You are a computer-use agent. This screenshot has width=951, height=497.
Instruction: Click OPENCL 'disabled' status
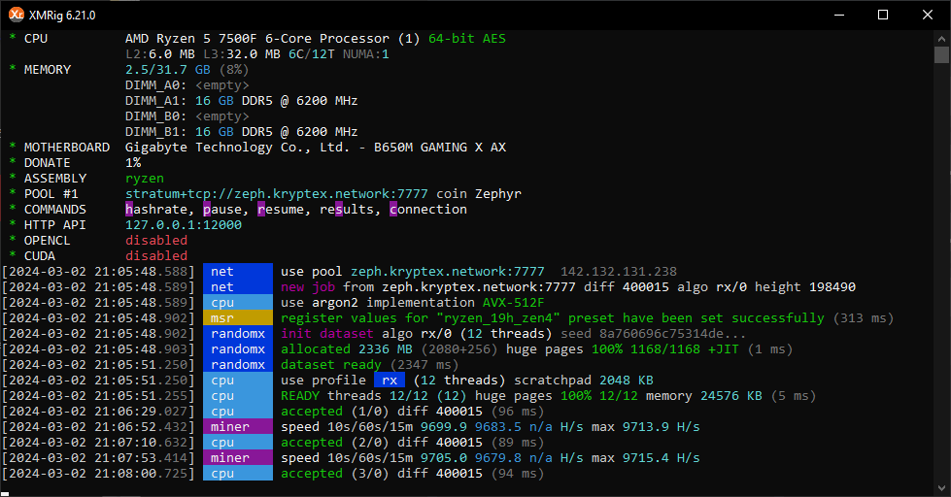pos(156,241)
